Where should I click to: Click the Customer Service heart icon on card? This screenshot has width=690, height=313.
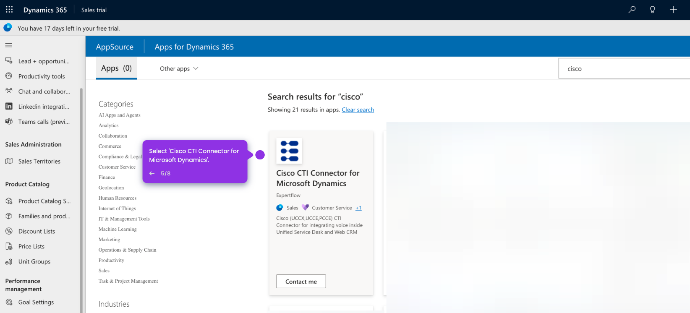click(x=305, y=208)
